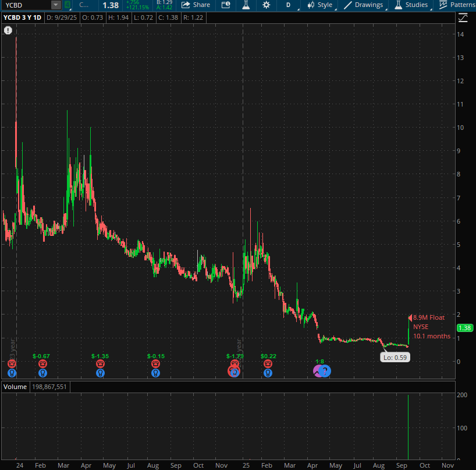Open the Studies menu
The width and height of the screenshot is (476, 470).
tap(411, 5)
